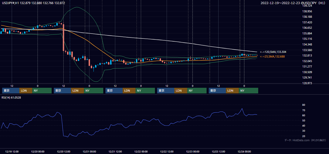Click the 12/22 12:00 date label
The image size is (329, 154).
(167, 151)
